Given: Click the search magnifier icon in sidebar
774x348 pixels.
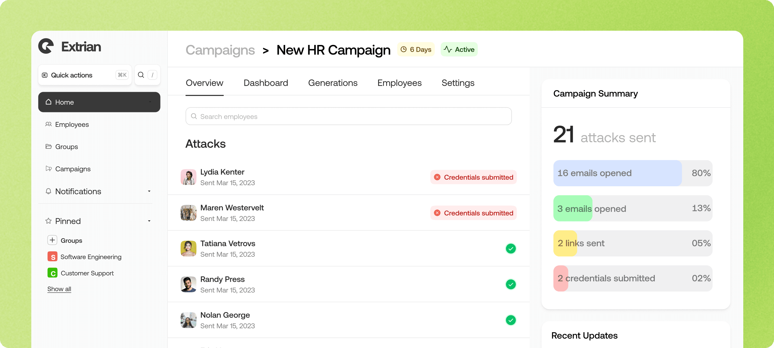Looking at the screenshot, I should coord(141,75).
